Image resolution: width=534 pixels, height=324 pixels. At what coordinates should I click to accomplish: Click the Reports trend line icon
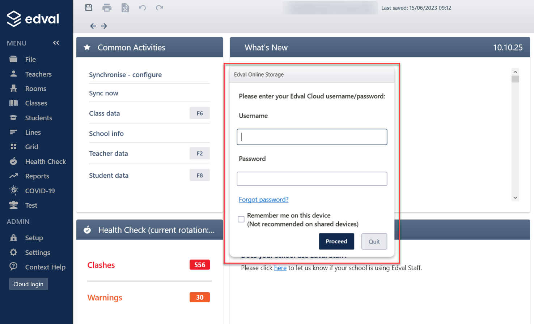[13, 176]
